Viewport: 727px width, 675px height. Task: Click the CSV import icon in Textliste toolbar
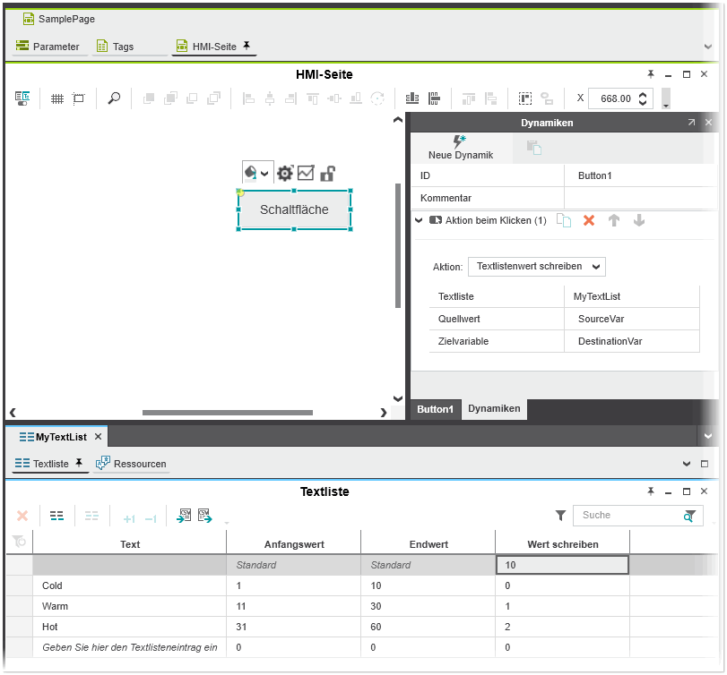[x=184, y=516]
